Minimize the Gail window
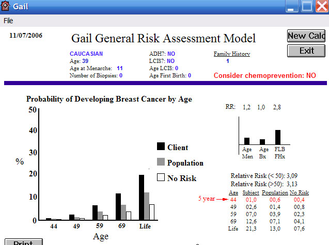This screenshot has height=245, width=329. 292,7
